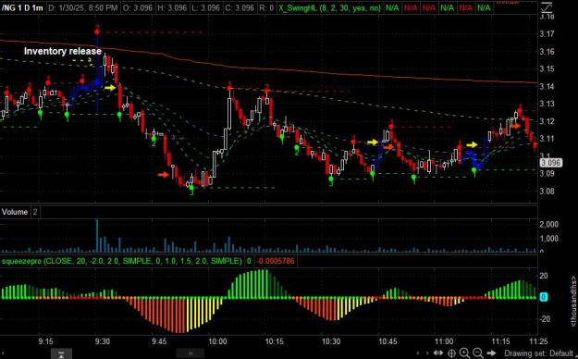Click the /NG 1 D 1m symbol label
Viewport: 578px width, 359px height.
pyautogui.click(x=22, y=7)
